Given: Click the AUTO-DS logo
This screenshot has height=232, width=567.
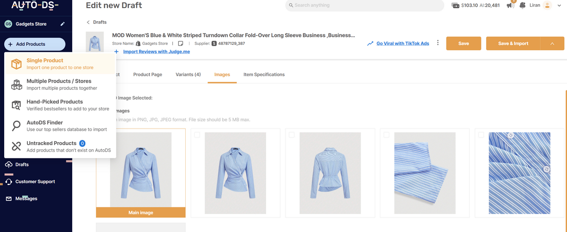Looking at the screenshot, I should 35,6.
